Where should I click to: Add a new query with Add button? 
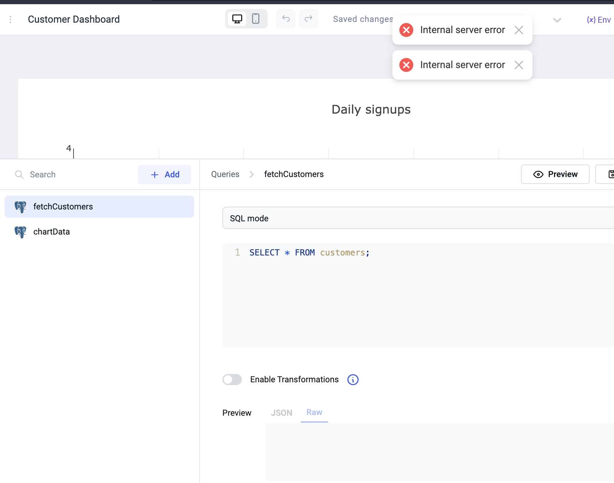164,174
